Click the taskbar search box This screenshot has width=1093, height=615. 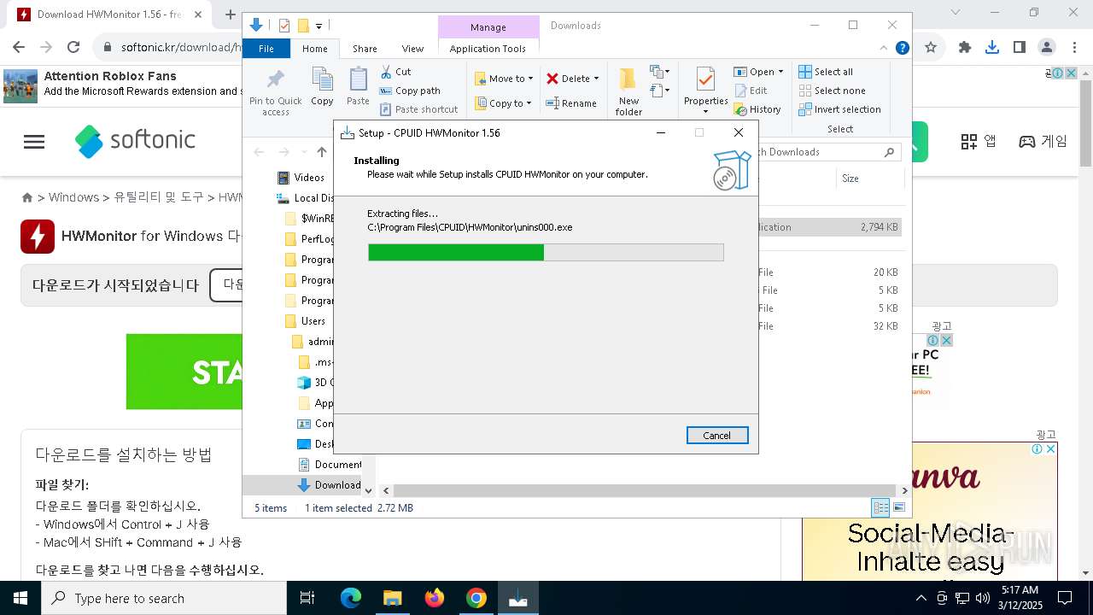pyautogui.click(x=164, y=598)
